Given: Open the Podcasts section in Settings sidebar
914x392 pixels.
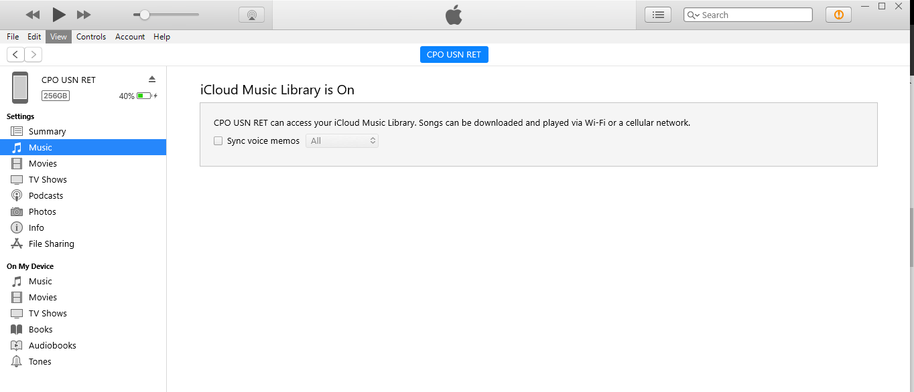Looking at the screenshot, I should [44, 195].
